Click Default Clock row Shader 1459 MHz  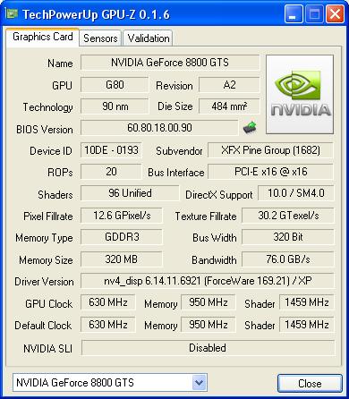[x=307, y=325]
